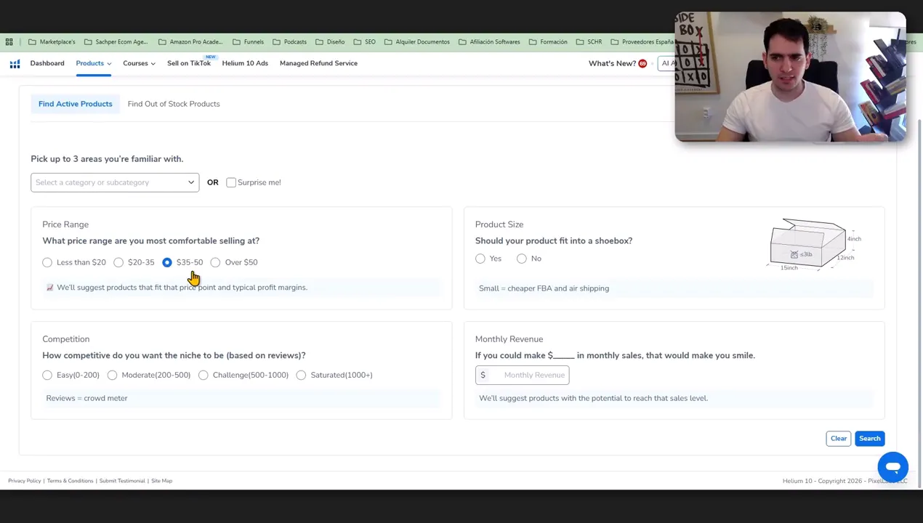Open the blue chat support bubble

892,466
